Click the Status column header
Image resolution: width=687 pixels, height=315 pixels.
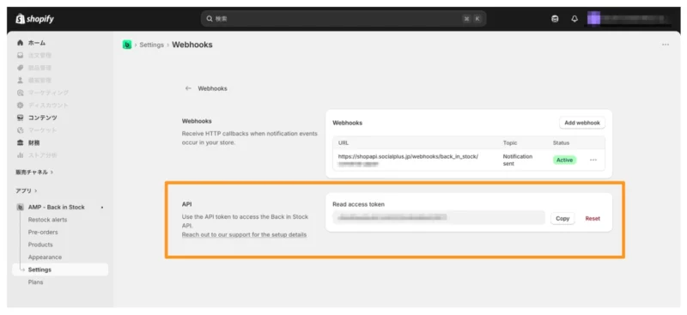point(561,142)
